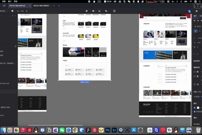The height and width of the screenshot is (135, 202).
Task: Open Google Chrome from the Dock
Action: (x=75, y=130)
